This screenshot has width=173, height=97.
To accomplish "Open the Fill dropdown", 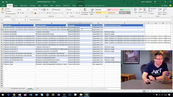I will 151,11.
